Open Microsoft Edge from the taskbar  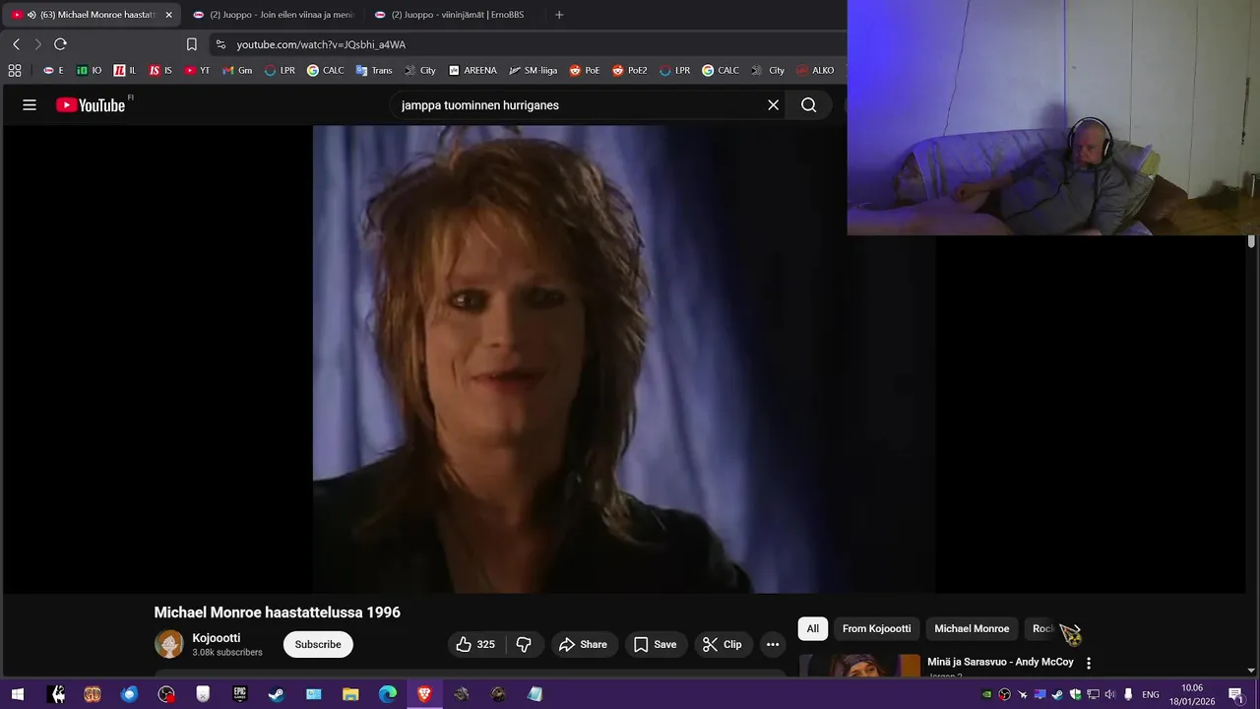click(x=388, y=694)
